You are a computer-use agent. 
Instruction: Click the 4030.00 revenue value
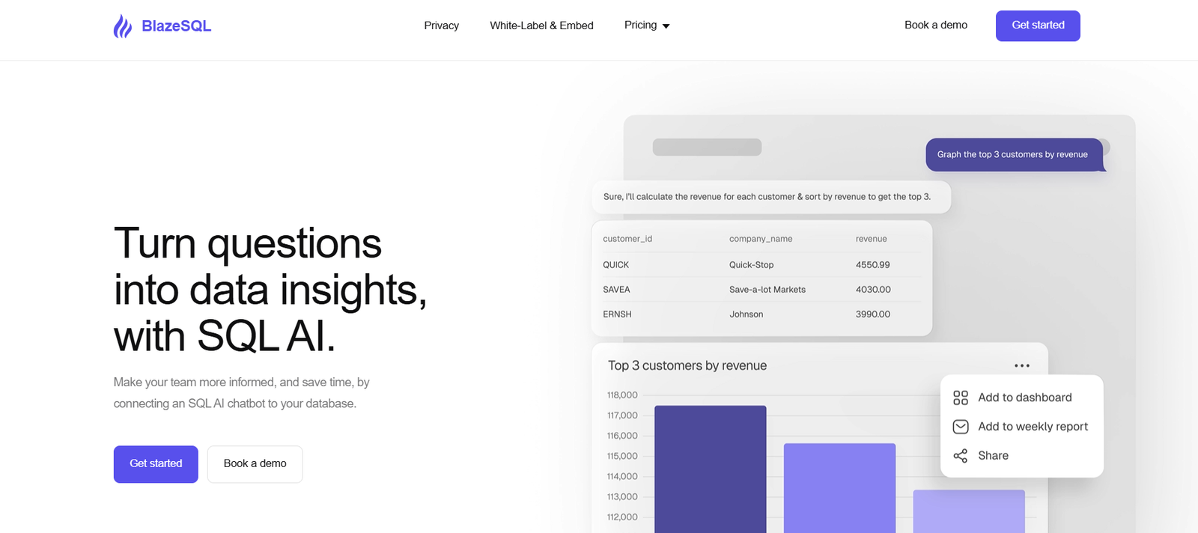tap(874, 290)
